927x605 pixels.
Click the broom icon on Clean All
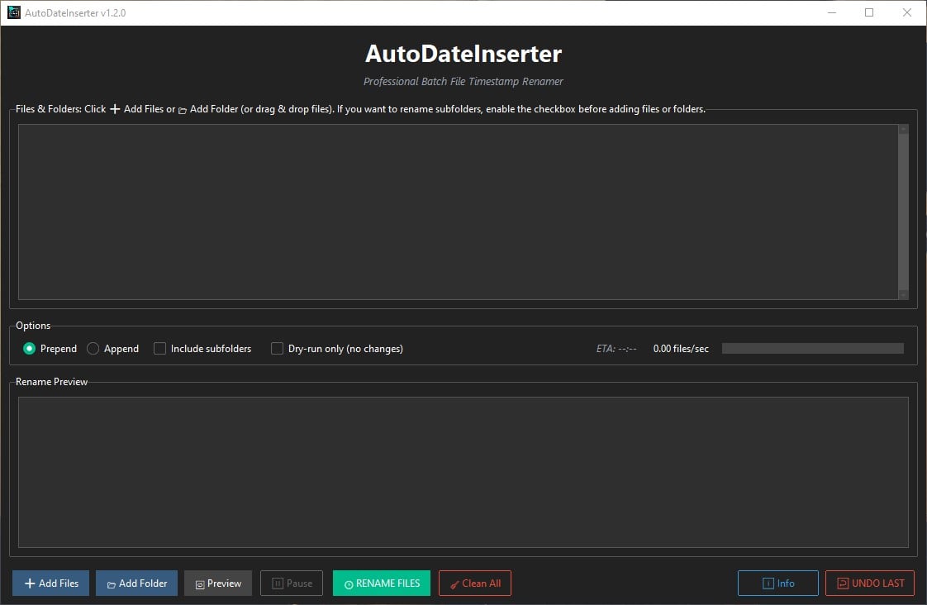[454, 583]
